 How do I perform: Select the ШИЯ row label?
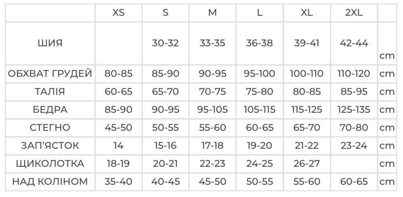[50, 43]
